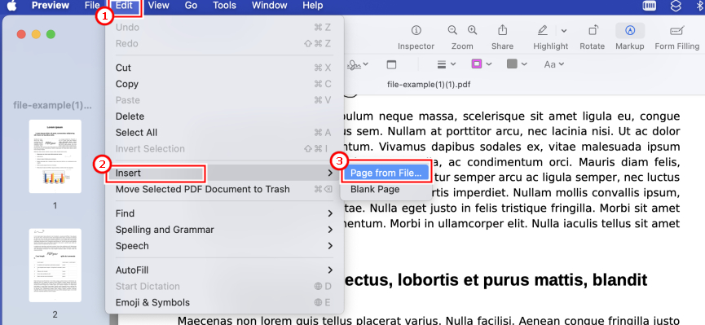Choose Cut from Edit menu
Viewport: 705px width, 325px height.
224,68
